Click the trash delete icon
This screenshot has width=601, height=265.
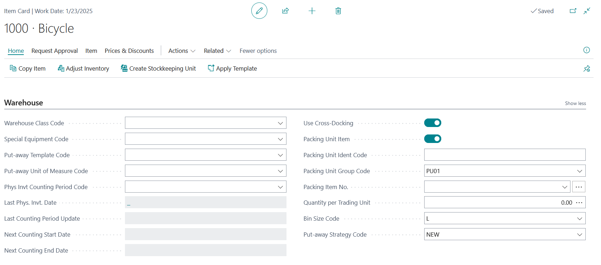click(x=338, y=11)
